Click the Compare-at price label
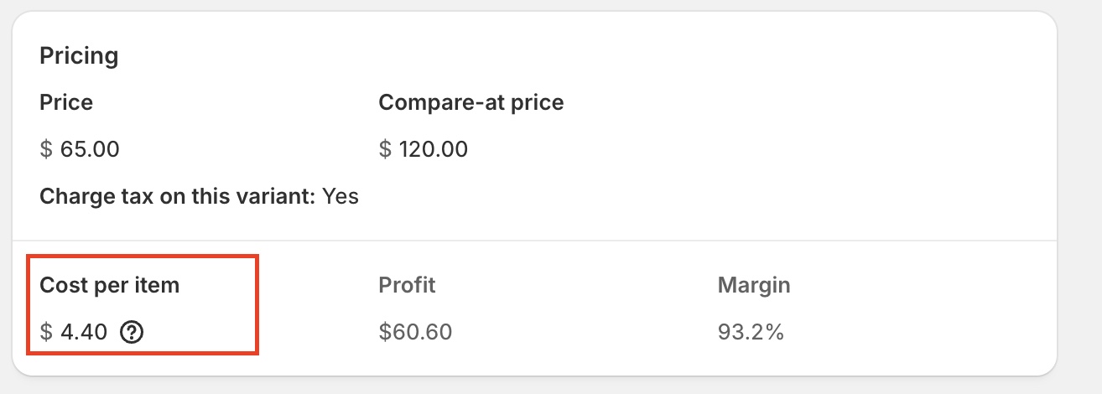1102x394 pixels. click(471, 103)
